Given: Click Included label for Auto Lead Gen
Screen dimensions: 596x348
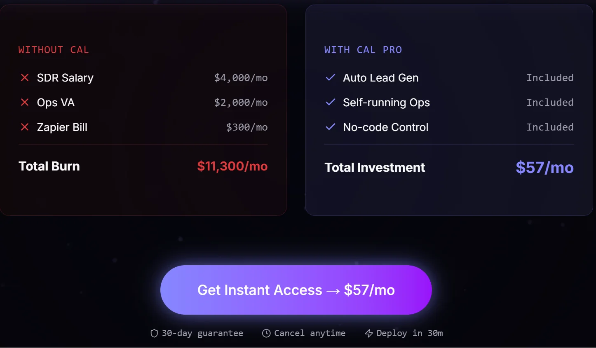Looking at the screenshot, I should point(550,78).
